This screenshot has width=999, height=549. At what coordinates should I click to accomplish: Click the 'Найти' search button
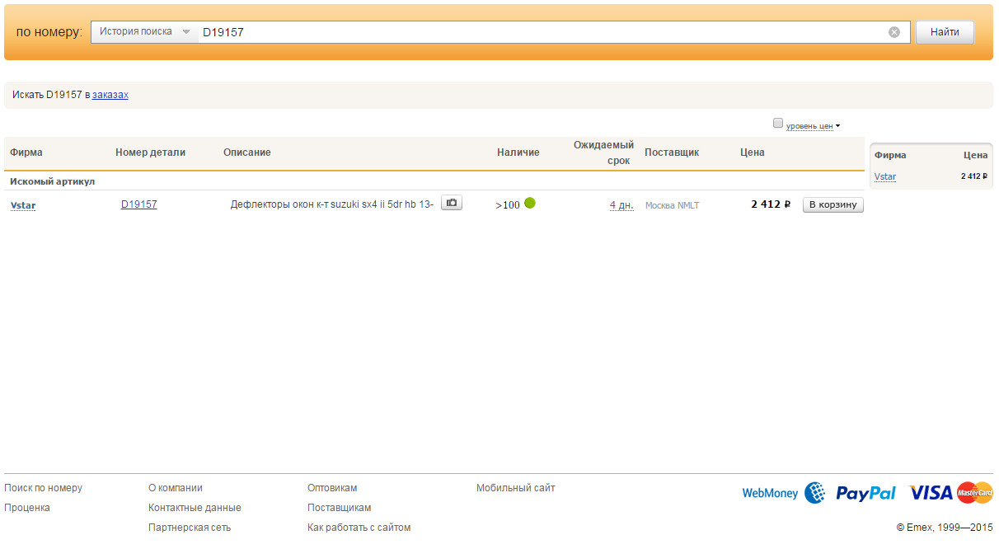pos(945,32)
